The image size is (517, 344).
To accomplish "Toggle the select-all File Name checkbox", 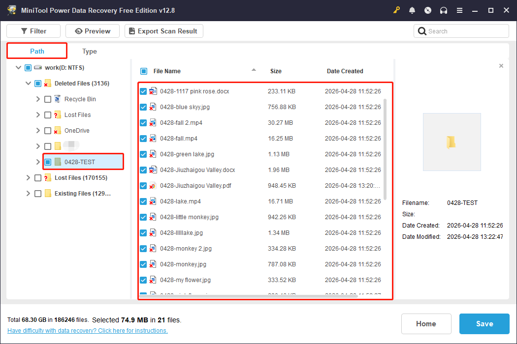I will [x=144, y=71].
